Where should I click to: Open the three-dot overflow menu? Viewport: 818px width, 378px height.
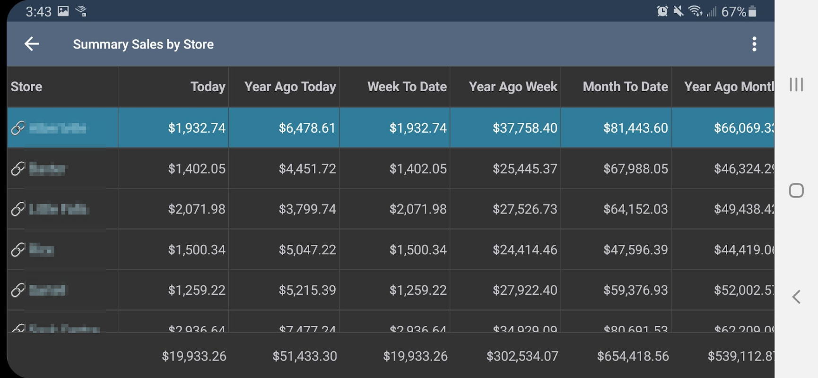click(754, 44)
